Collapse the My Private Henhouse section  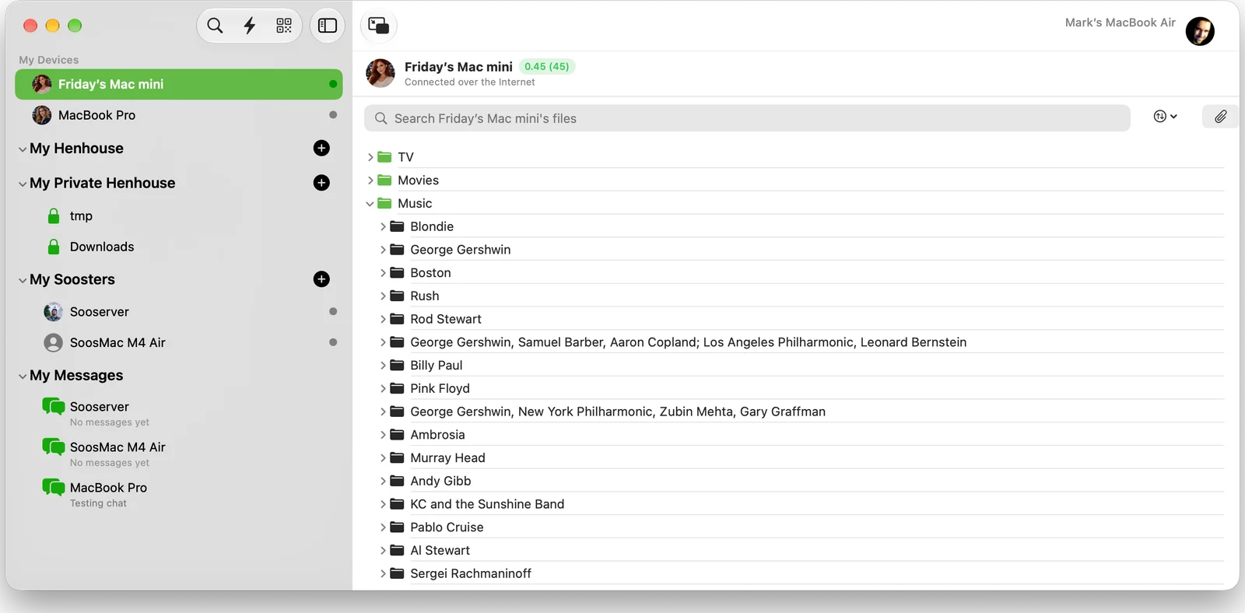click(x=23, y=184)
